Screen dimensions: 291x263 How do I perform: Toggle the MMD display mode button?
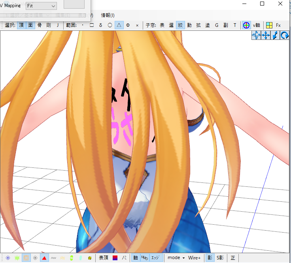(x=145, y=258)
